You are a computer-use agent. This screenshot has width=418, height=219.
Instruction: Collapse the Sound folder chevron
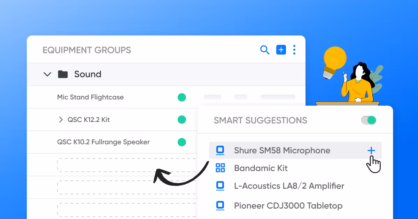click(47, 74)
